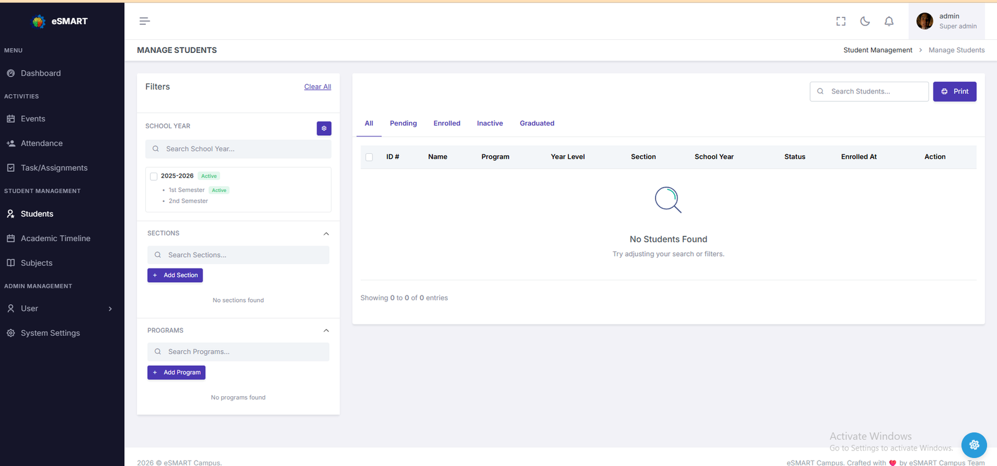
Task: Click the Clear All filters link
Action: click(x=317, y=87)
